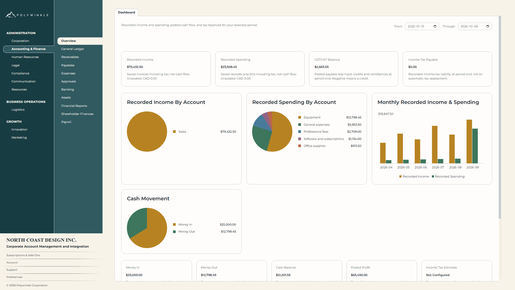Open Preferences
Screen dimensions: 515x290
coord(14,277)
